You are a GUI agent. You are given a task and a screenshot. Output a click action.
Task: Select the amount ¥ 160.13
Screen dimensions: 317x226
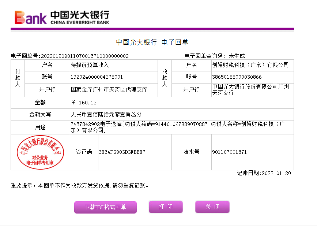click(84, 103)
